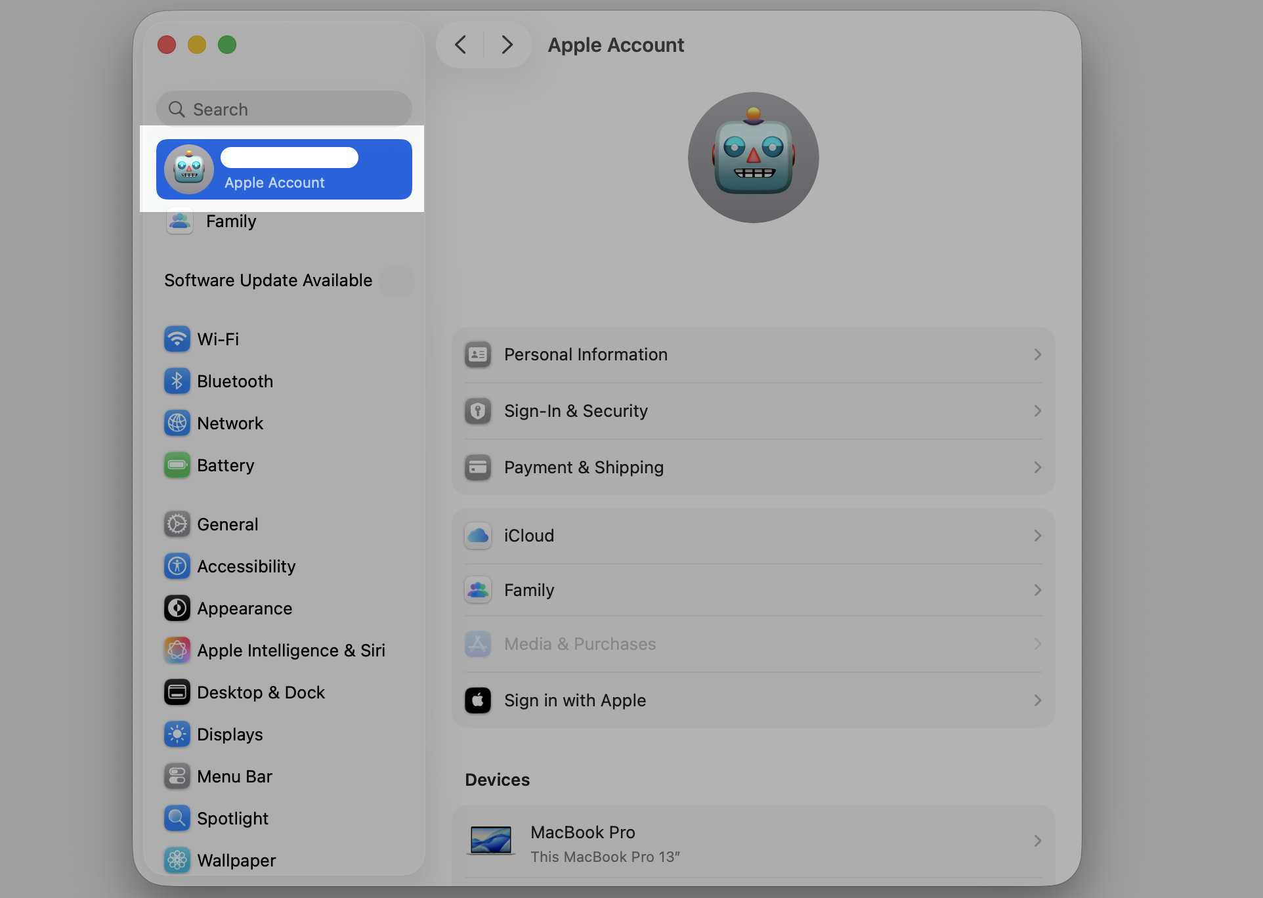Go back with the left arrow

pos(461,45)
